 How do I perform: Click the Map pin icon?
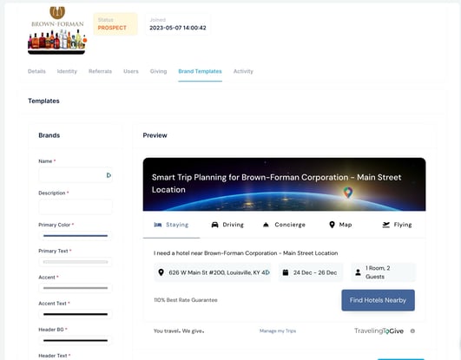pos(332,225)
